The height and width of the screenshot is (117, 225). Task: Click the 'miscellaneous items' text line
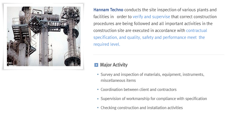(118, 81)
